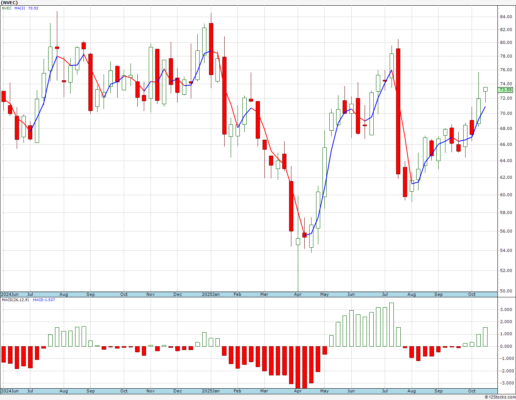Click the 66.00 price axis label
This screenshot has width=516, height=400.
pos(505,144)
